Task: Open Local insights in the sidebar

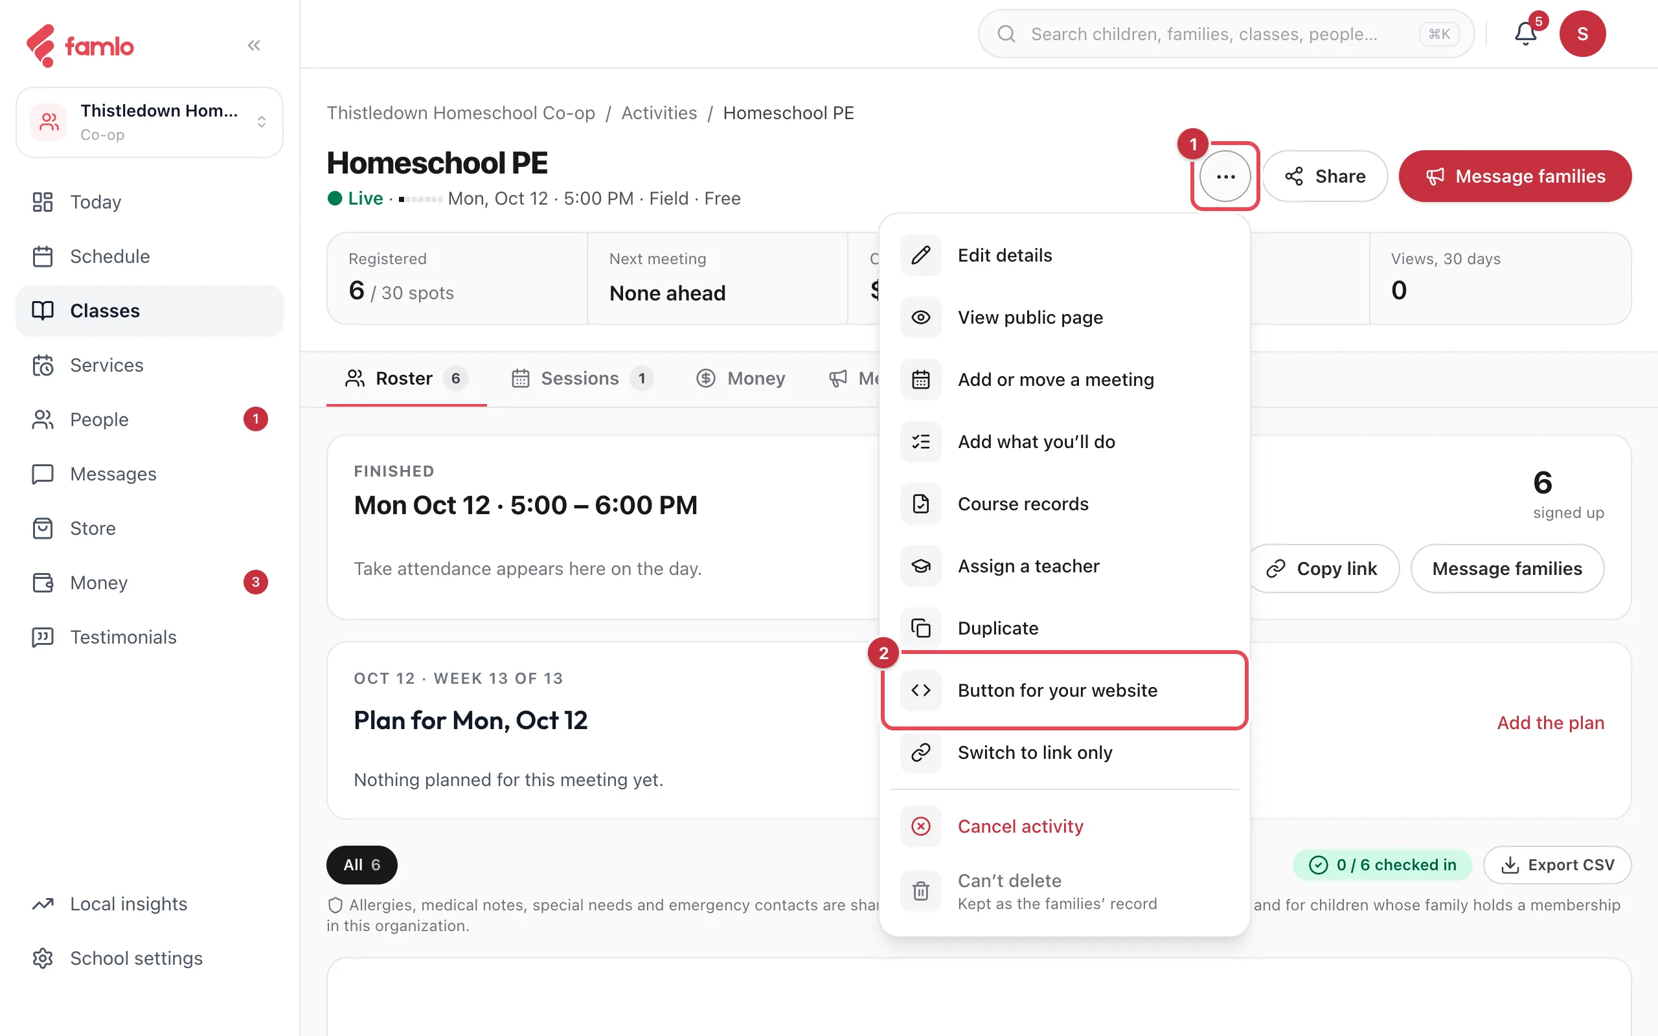Action: [x=150, y=904]
